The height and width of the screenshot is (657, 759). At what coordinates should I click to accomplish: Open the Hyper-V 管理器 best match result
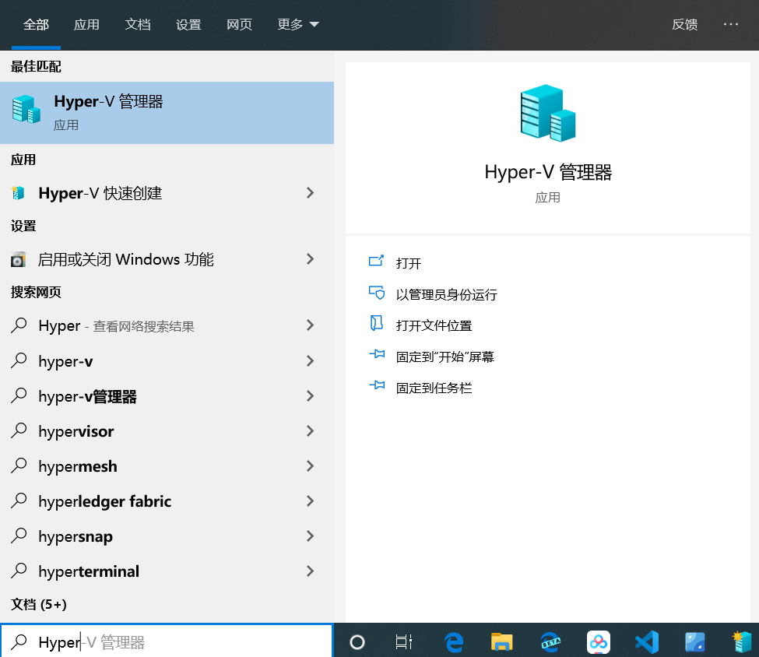[167, 113]
